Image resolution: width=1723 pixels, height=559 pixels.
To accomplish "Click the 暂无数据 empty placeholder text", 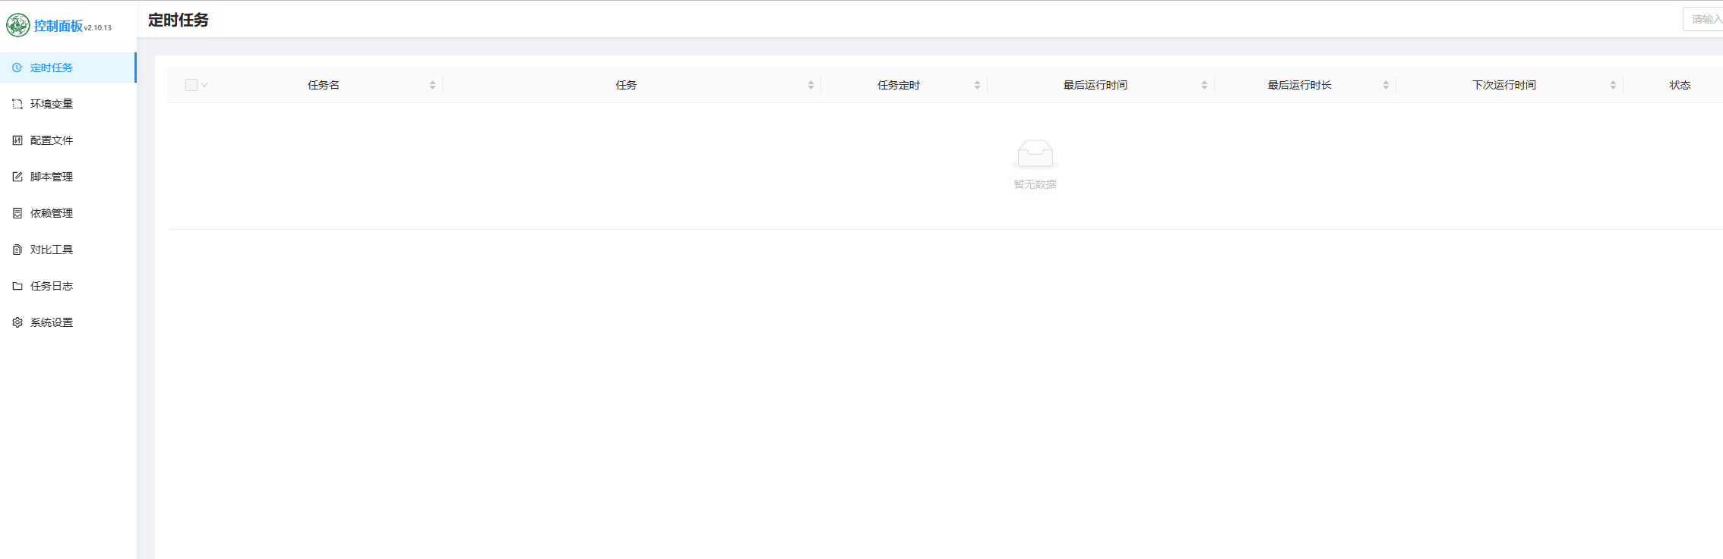I will pyautogui.click(x=1035, y=184).
